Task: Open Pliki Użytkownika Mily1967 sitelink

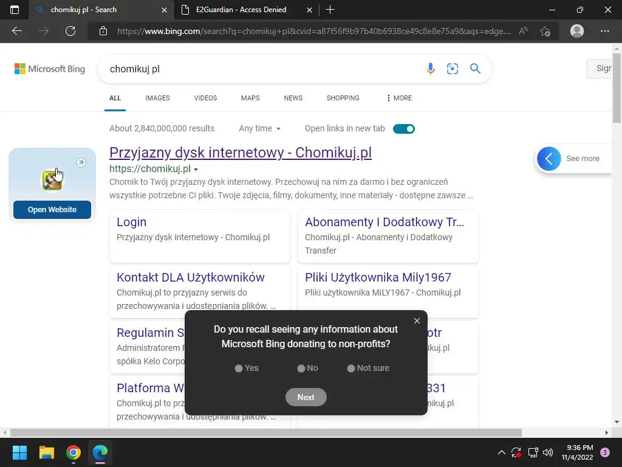Action: (378, 277)
